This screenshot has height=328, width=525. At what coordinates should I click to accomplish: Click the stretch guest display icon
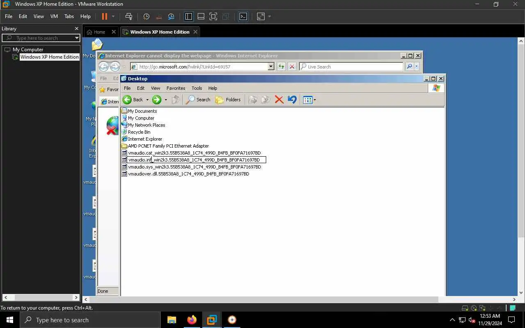[261, 16]
